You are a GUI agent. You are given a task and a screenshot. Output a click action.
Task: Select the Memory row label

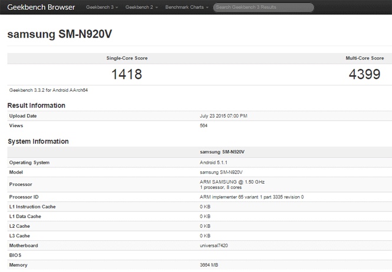click(x=18, y=265)
